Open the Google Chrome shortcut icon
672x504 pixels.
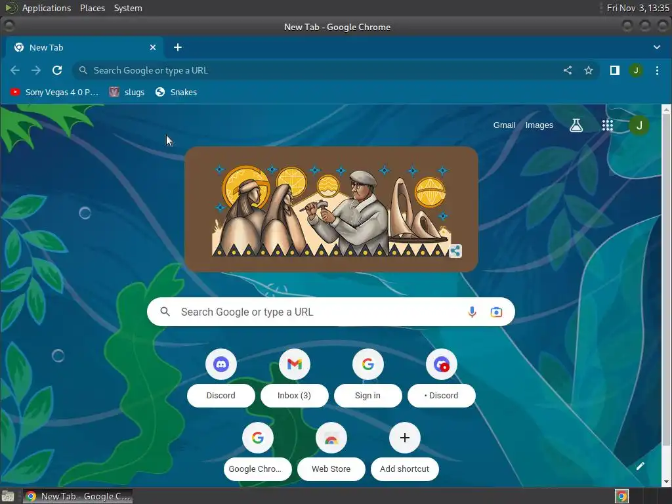[257, 438]
